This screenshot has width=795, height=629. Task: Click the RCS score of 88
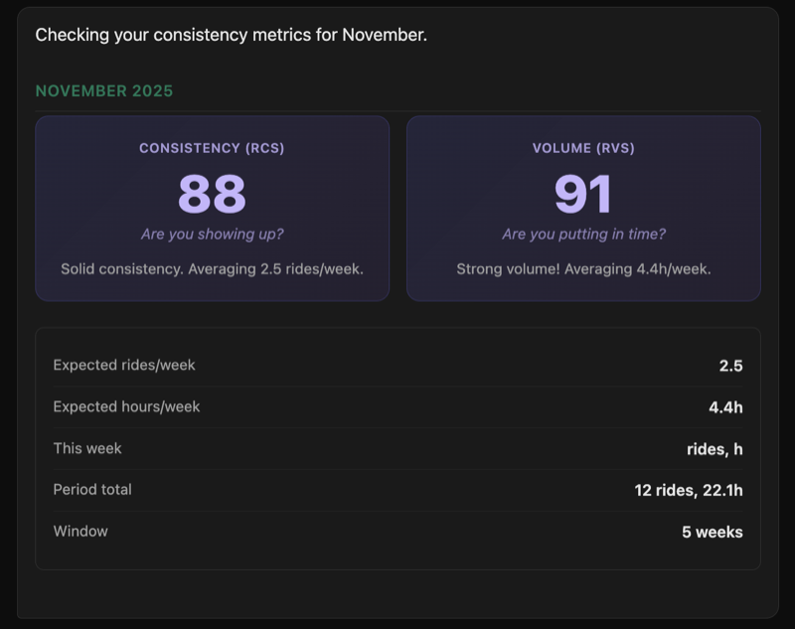coord(212,195)
